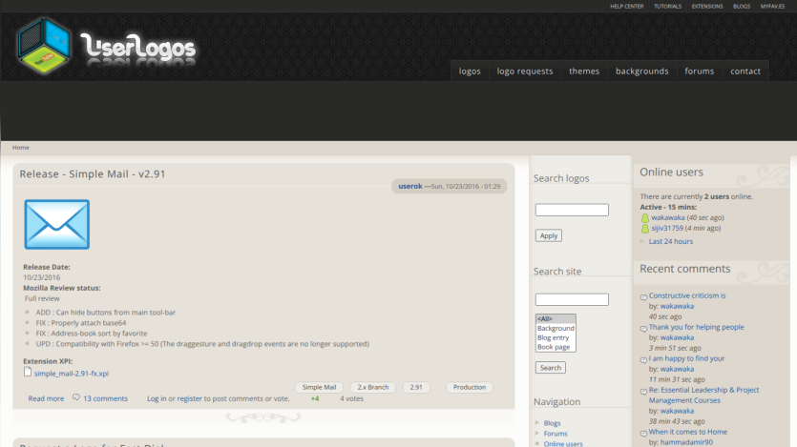The height and width of the screenshot is (447, 797).
Task: Open Blogs in Navigation
Action: (x=552, y=422)
